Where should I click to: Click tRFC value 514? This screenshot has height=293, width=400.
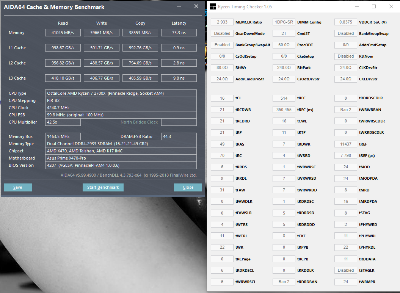click(284, 98)
